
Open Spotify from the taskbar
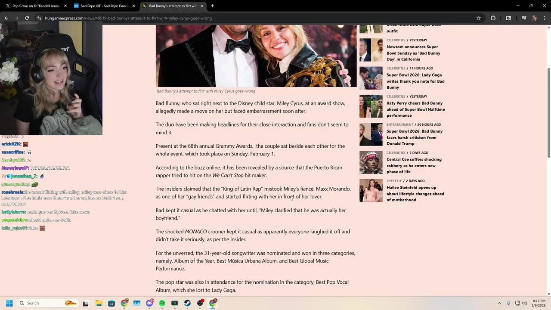tap(162, 303)
